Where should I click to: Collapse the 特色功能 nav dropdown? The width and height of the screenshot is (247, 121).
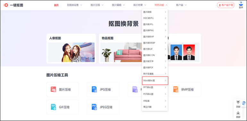point(161,5)
